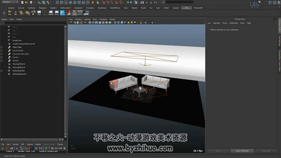The height and width of the screenshot is (158, 281).
Task: Select vrayEnvironmentPreviewTm in the outliner
Action: tap(24, 44)
